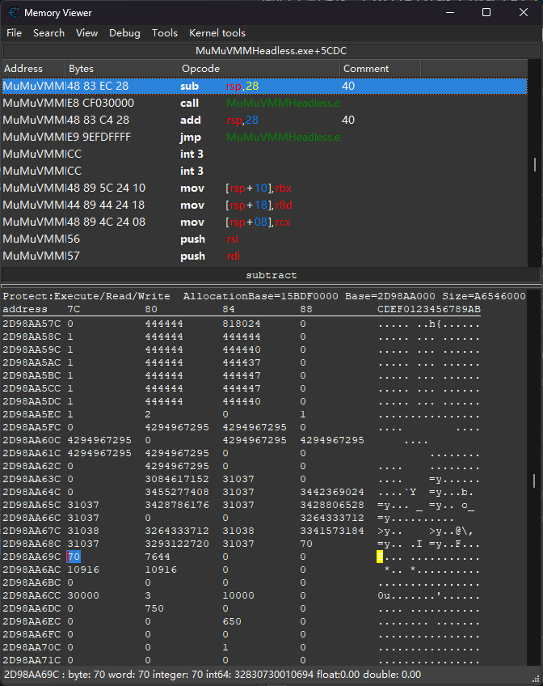The image size is (543, 686).
Task: Click value 650 in row 2D98AA6EC
Action: [232, 621]
